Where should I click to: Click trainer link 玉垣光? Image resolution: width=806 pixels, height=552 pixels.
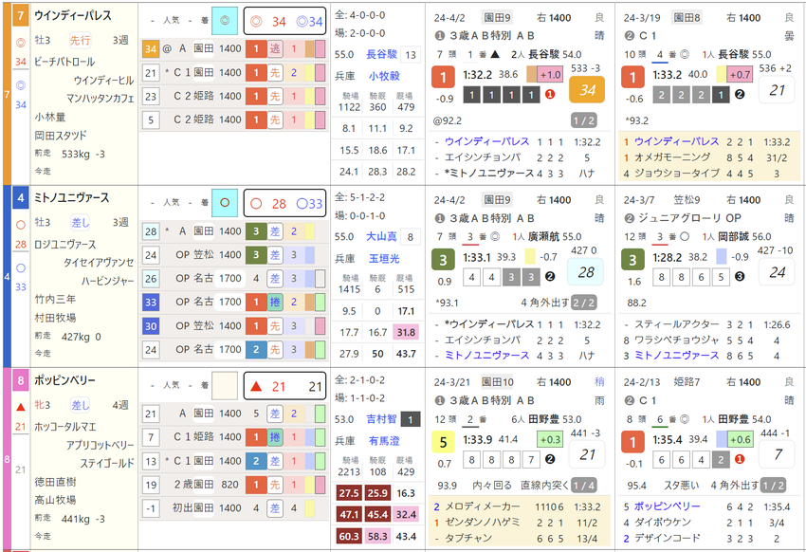384,259
